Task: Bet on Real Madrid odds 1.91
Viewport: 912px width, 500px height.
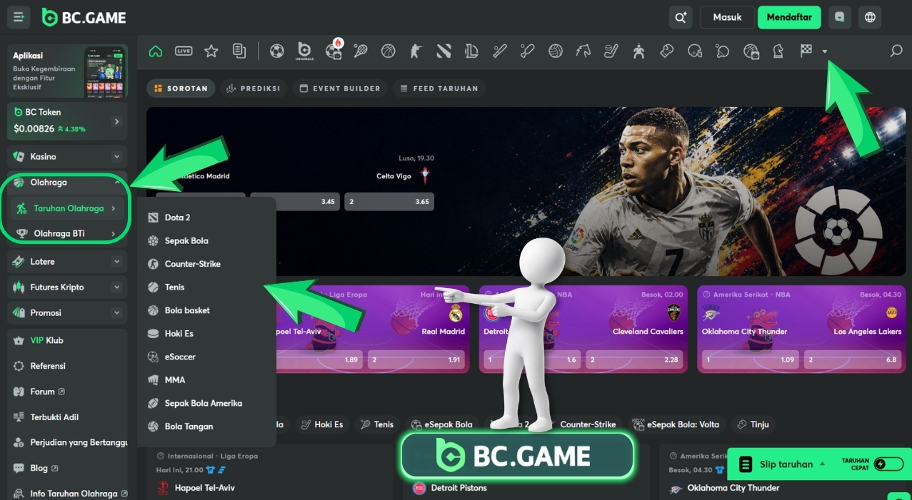Action: [x=418, y=360]
